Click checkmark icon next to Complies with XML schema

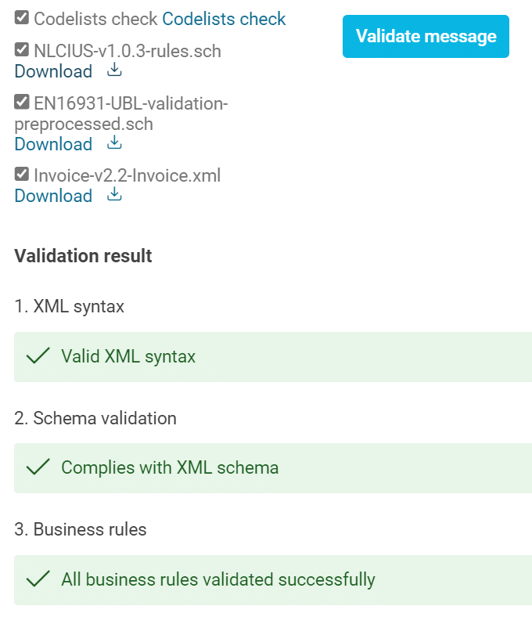tap(37, 468)
